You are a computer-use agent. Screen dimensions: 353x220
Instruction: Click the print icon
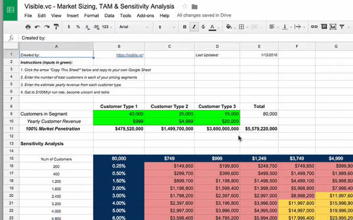(28, 27)
